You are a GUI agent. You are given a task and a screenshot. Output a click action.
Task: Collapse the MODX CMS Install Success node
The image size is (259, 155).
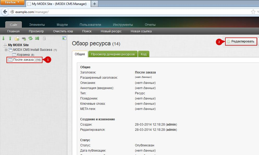pyautogui.click(x=6, y=50)
